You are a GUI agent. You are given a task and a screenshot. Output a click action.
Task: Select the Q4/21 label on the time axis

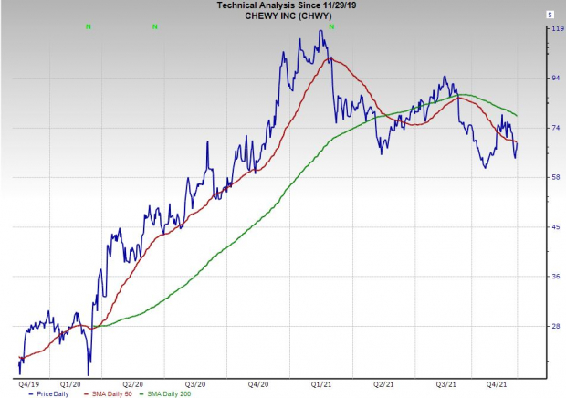click(x=508, y=384)
